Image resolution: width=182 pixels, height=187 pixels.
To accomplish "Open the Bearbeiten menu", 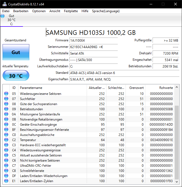I will point(21,11).
